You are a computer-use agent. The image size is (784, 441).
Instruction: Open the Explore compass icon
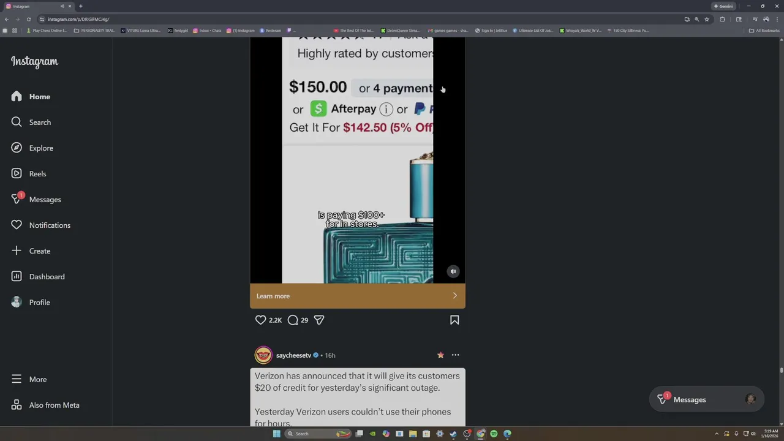point(17,148)
